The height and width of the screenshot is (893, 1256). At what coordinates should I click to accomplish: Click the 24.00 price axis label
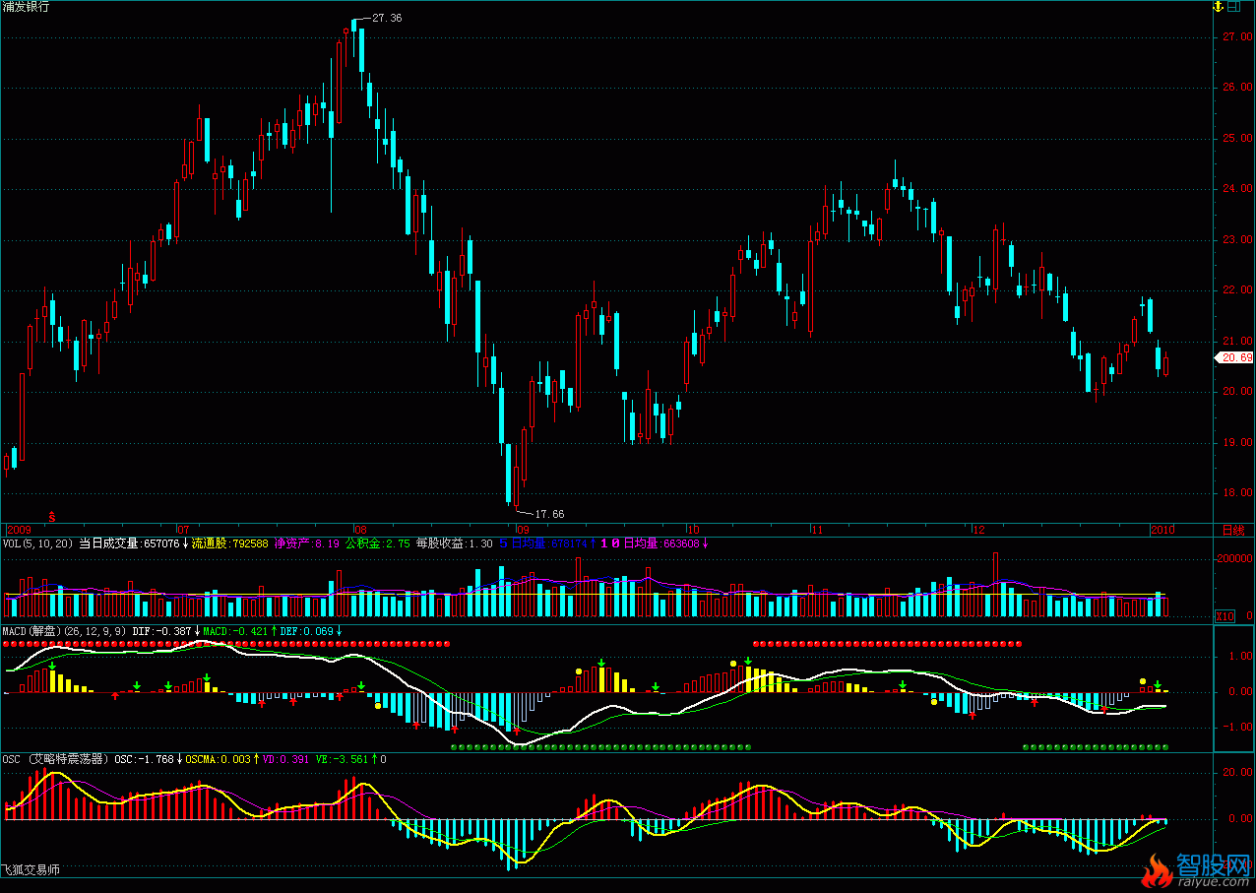point(1236,189)
